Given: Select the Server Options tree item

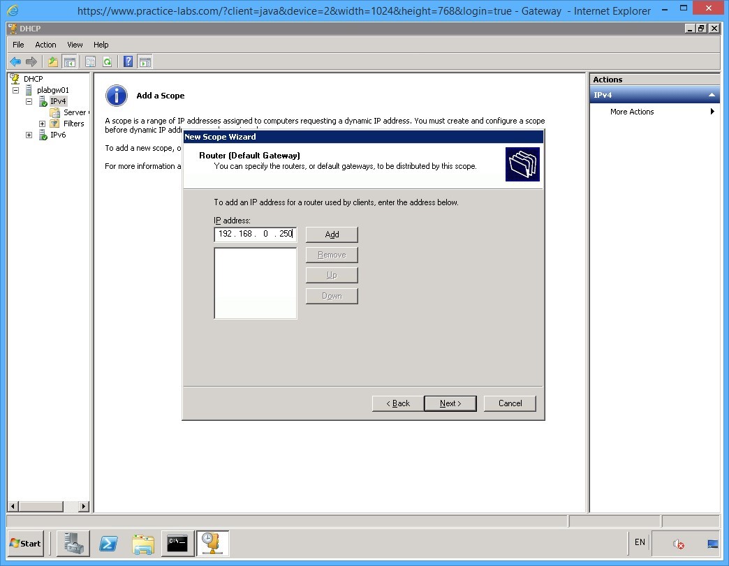Looking at the screenshot, I should click(73, 112).
